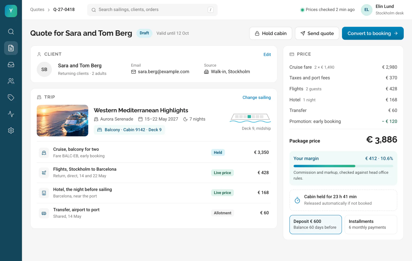Click the EL user avatar
Screen dimensions: 412x261
coord(367,10)
